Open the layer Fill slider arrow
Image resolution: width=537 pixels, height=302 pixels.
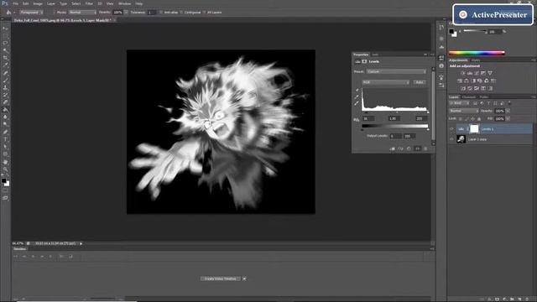click(508, 119)
